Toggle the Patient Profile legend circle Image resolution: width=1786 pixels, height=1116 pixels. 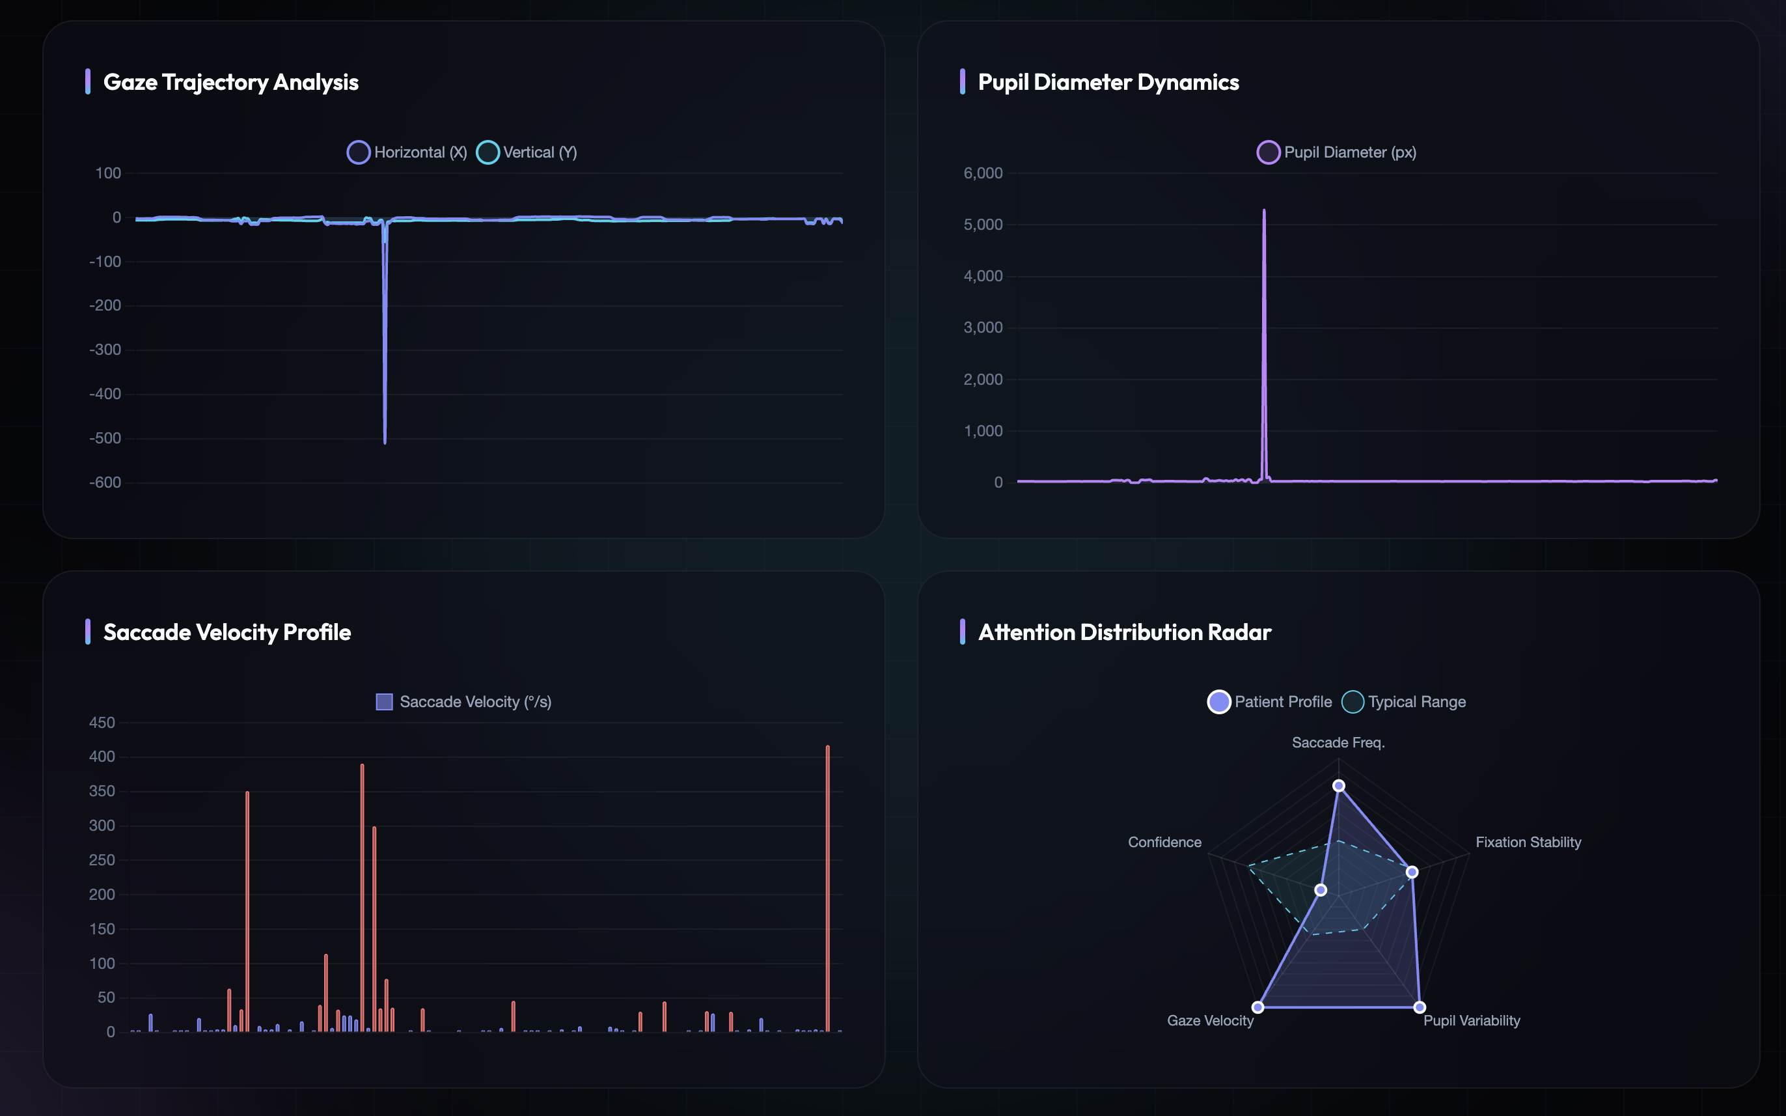click(x=1218, y=702)
